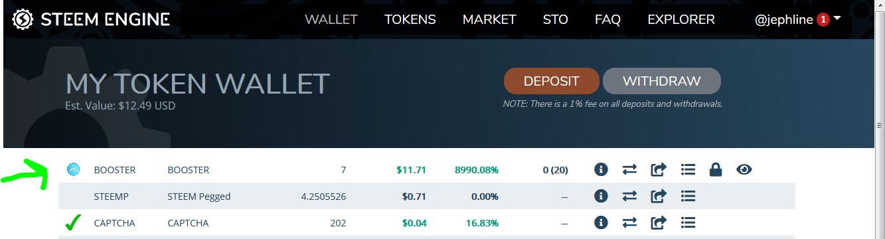Open history list icon in STEEMP row

pos(688,196)
